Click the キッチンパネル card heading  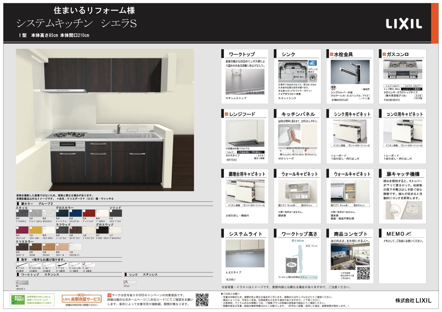[298, 114]
